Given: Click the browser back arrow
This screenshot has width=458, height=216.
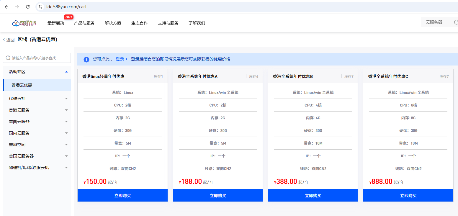Looking at the screenshot, I should coord(6,6).
